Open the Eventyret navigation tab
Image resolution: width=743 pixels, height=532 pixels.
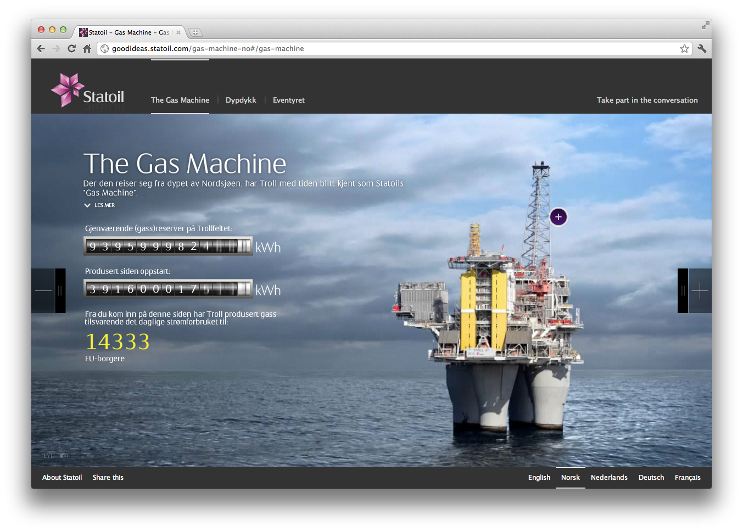(x=288, y=100)
